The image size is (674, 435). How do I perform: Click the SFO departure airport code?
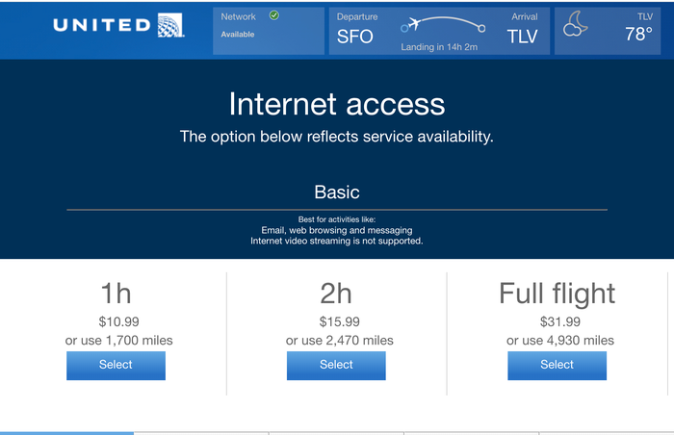pos(354,38)
